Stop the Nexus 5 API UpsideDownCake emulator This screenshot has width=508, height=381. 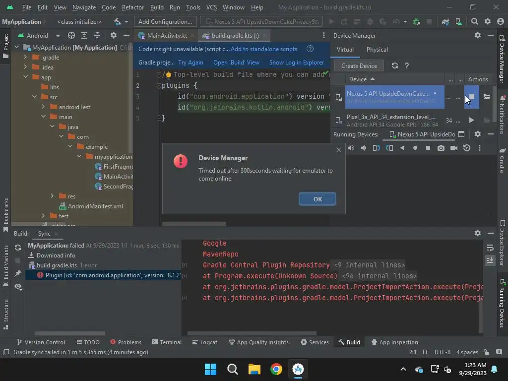[472, 97]
